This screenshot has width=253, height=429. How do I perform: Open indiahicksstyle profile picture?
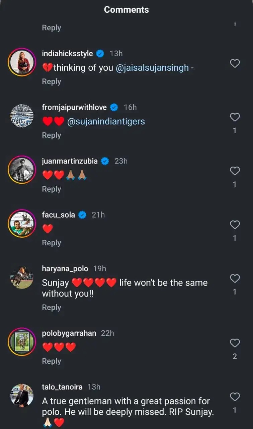(22, 62)
